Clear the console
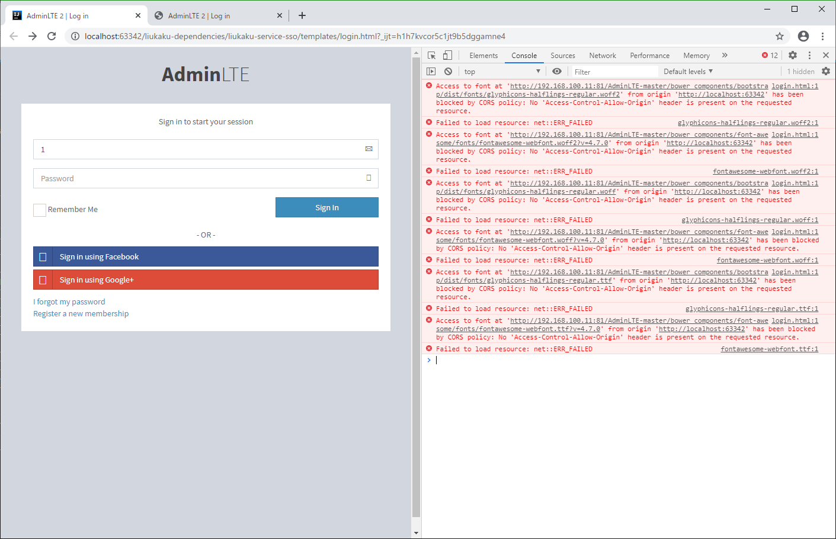This screenshot has height=539, width=836. [449, 71]
